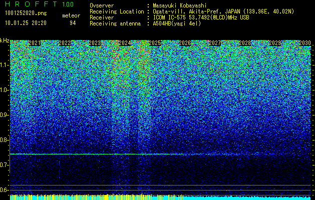315x200 pixels.
Task: Click the 2026 time marker
Action: pos(185,43)
